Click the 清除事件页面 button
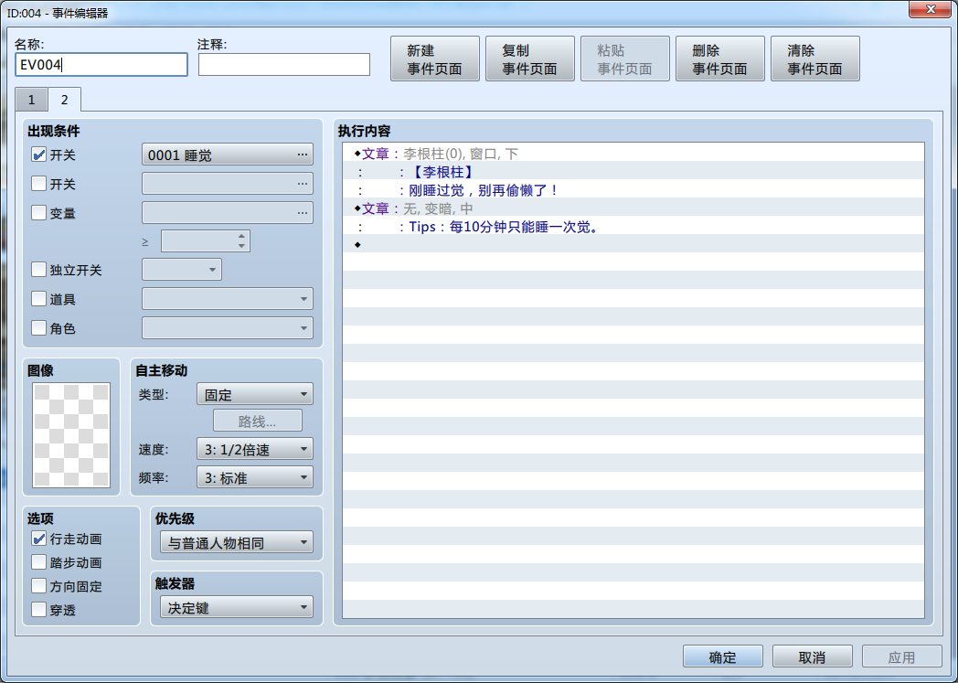 pyautogui.click(x=815, y=59)
